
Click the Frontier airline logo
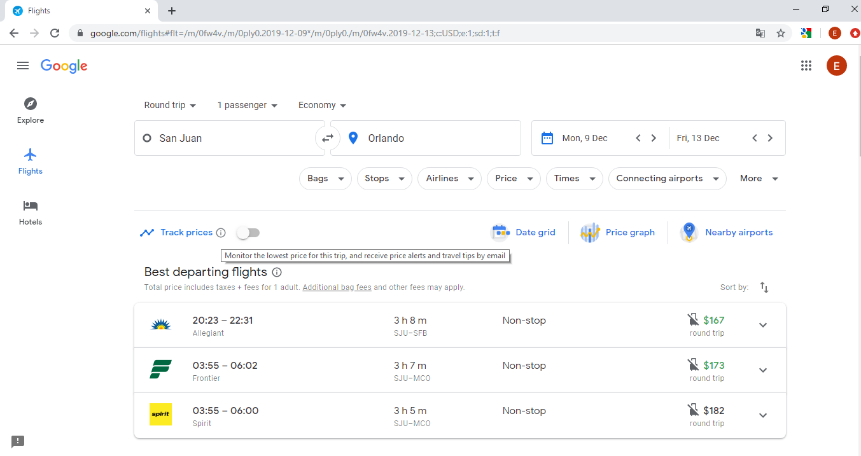pos(160,370)
